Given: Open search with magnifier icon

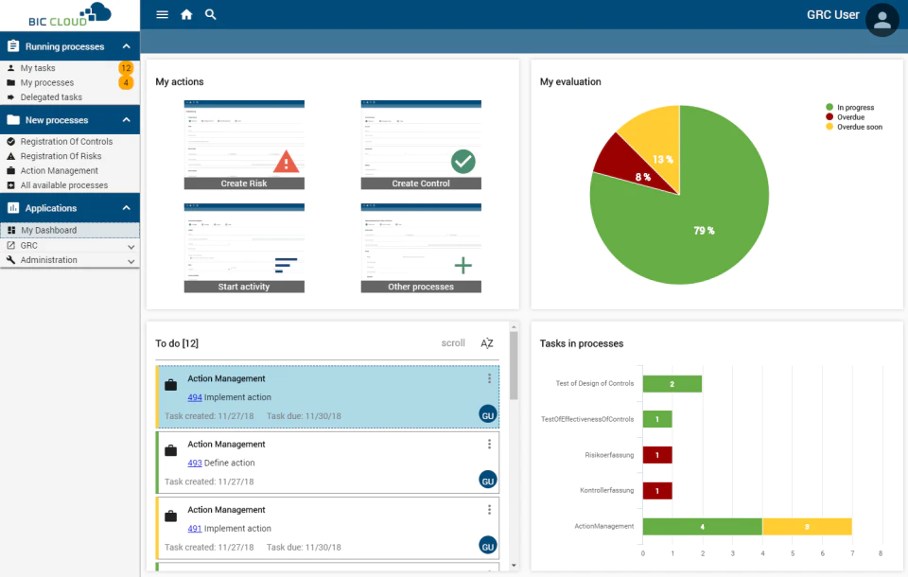Looking at the screenshot, I should pos(211,14).
